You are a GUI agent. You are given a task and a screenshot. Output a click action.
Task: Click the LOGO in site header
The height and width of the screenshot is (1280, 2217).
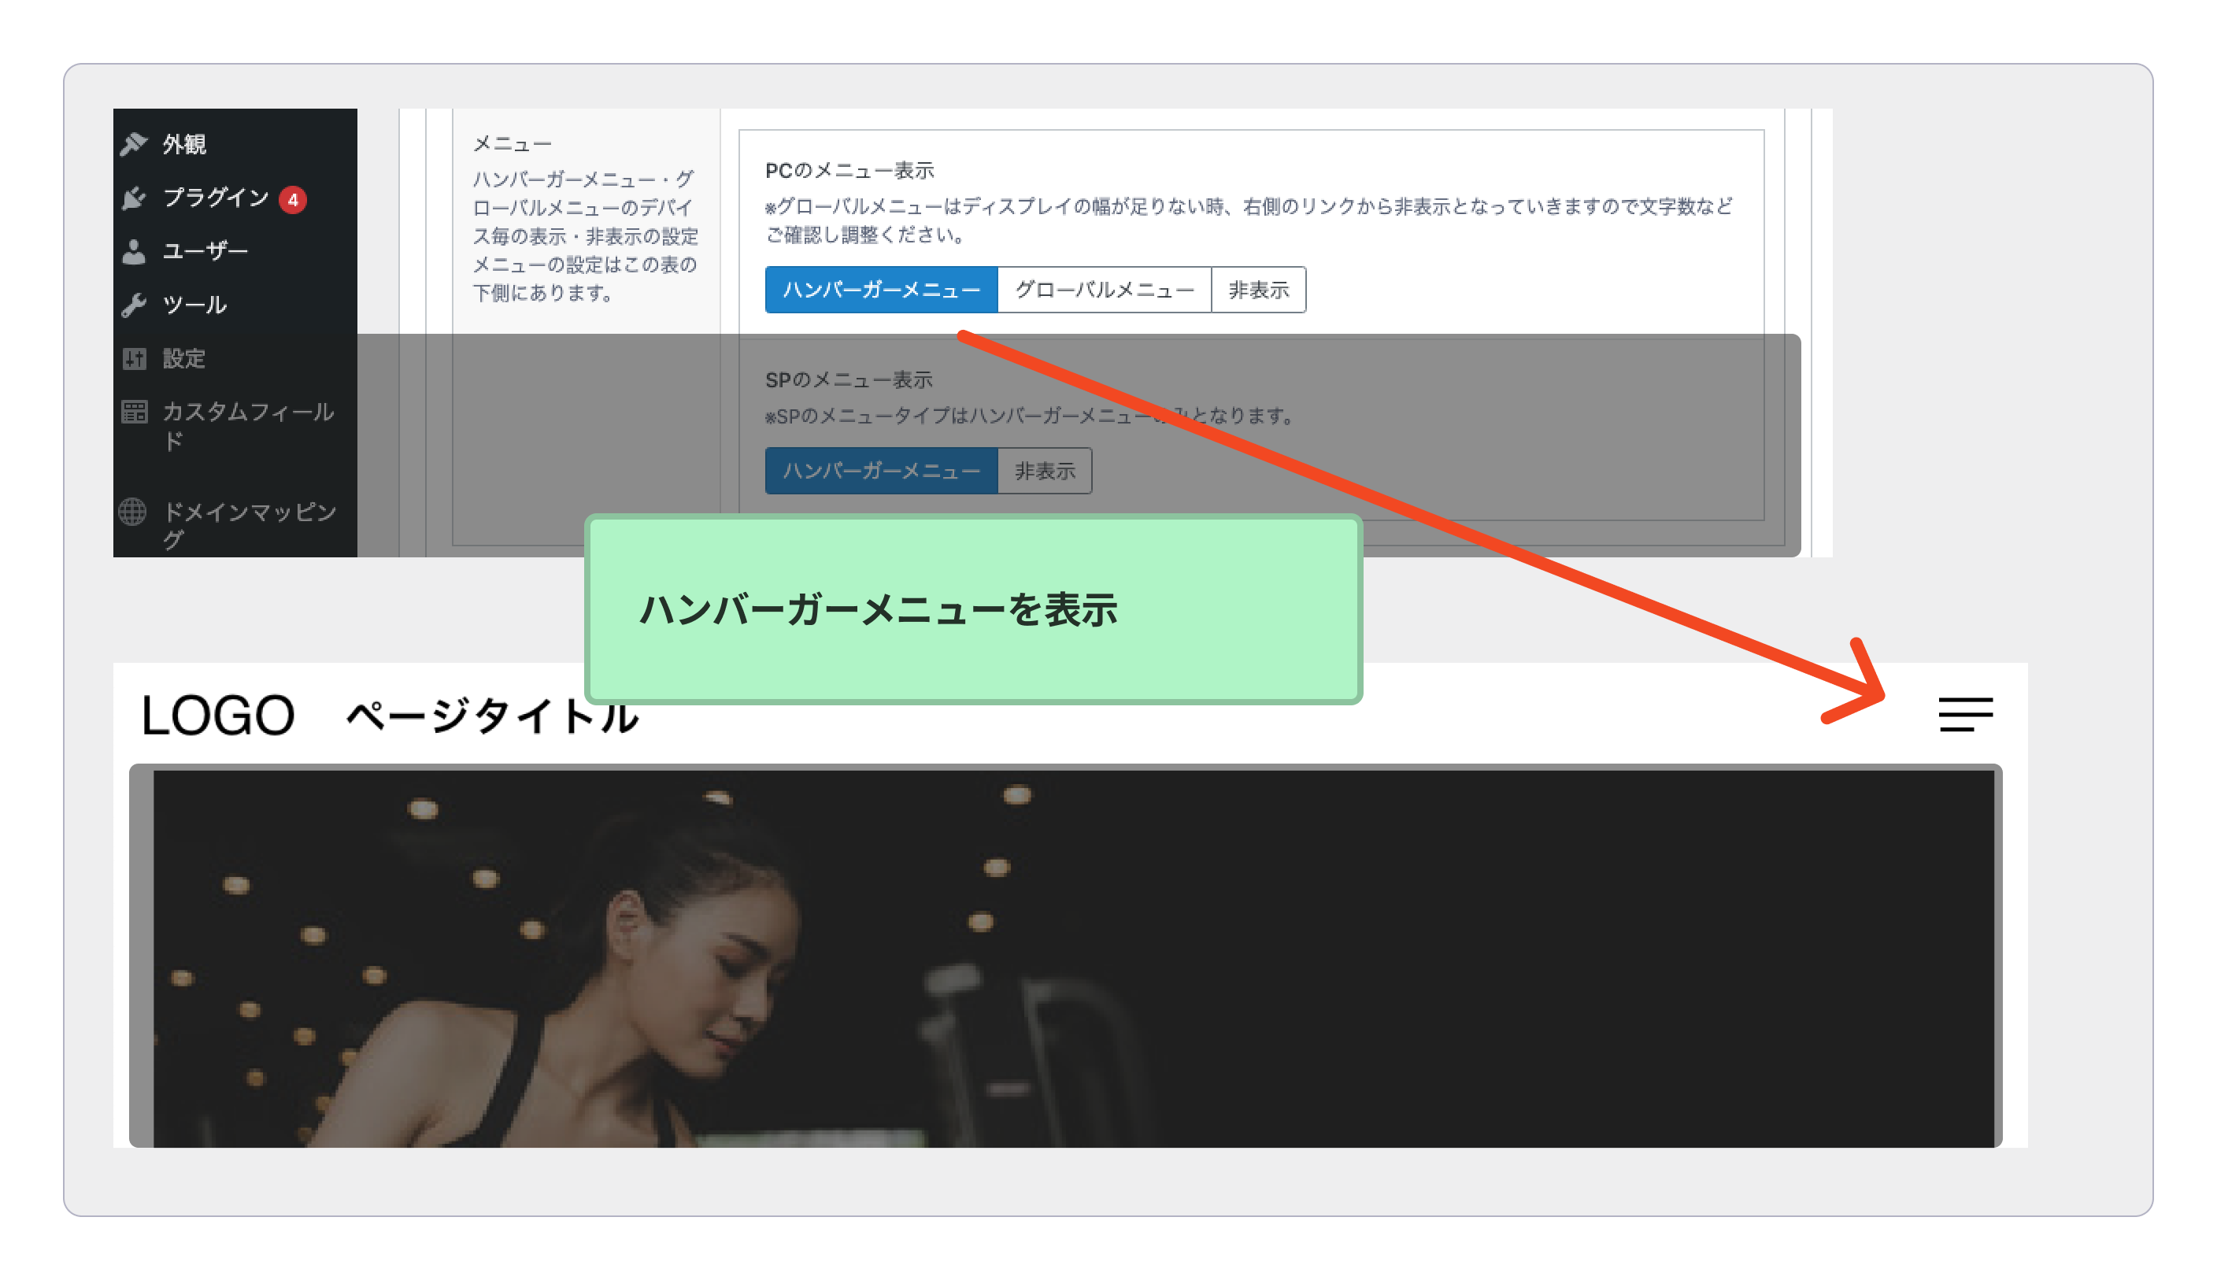coord(217,716)
